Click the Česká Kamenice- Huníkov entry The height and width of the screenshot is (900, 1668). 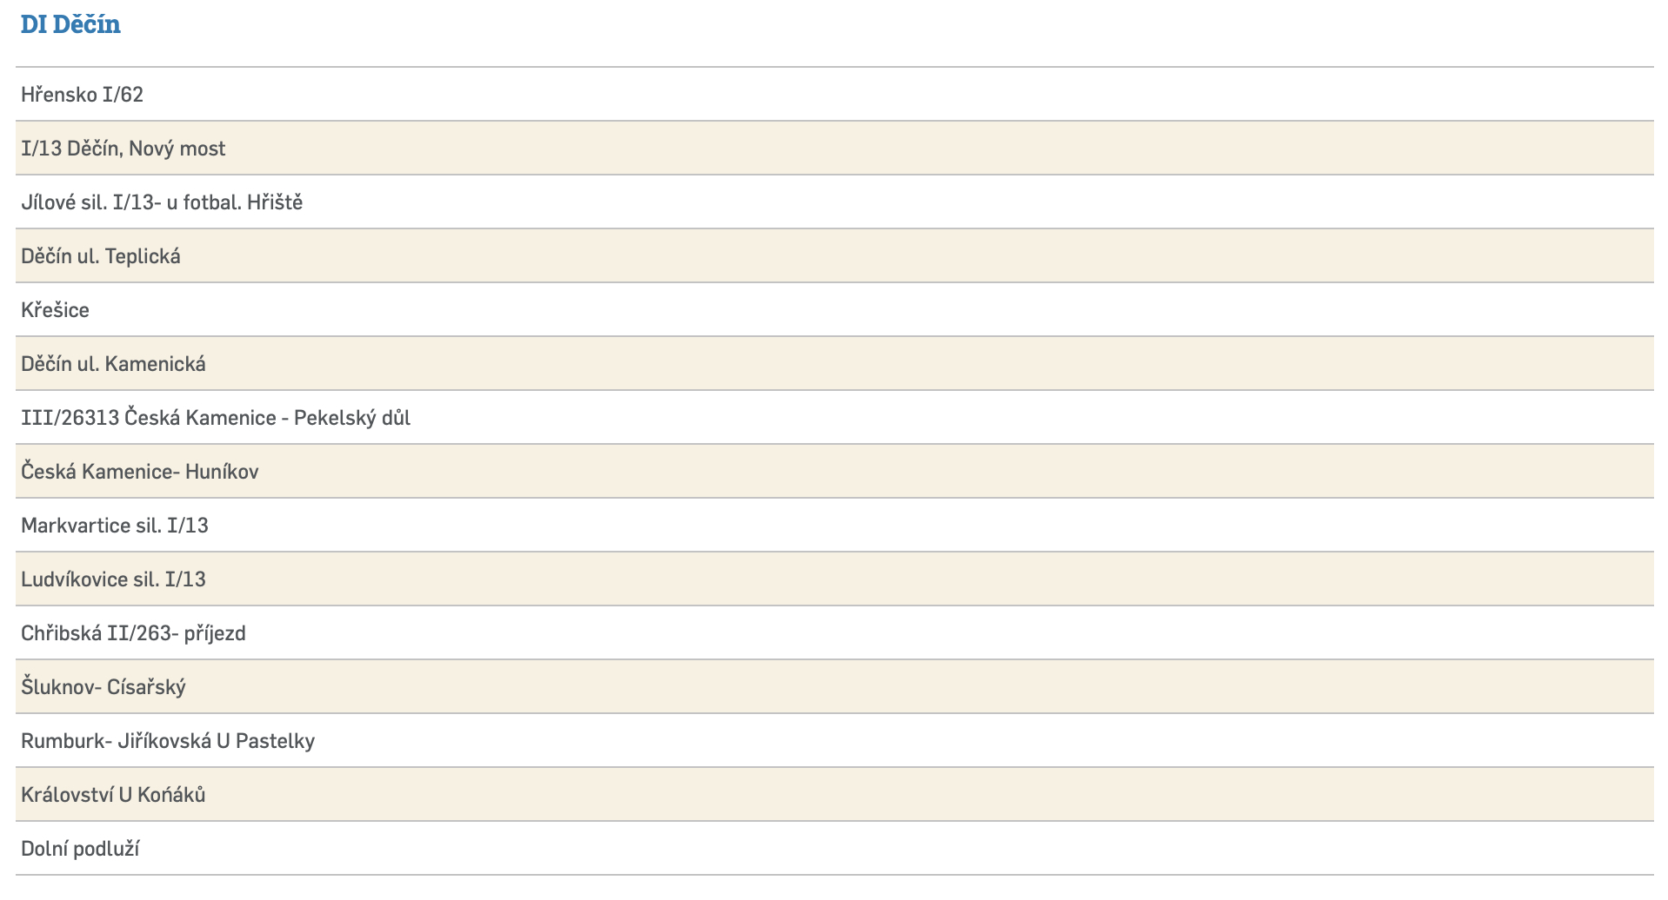[140, 472]
